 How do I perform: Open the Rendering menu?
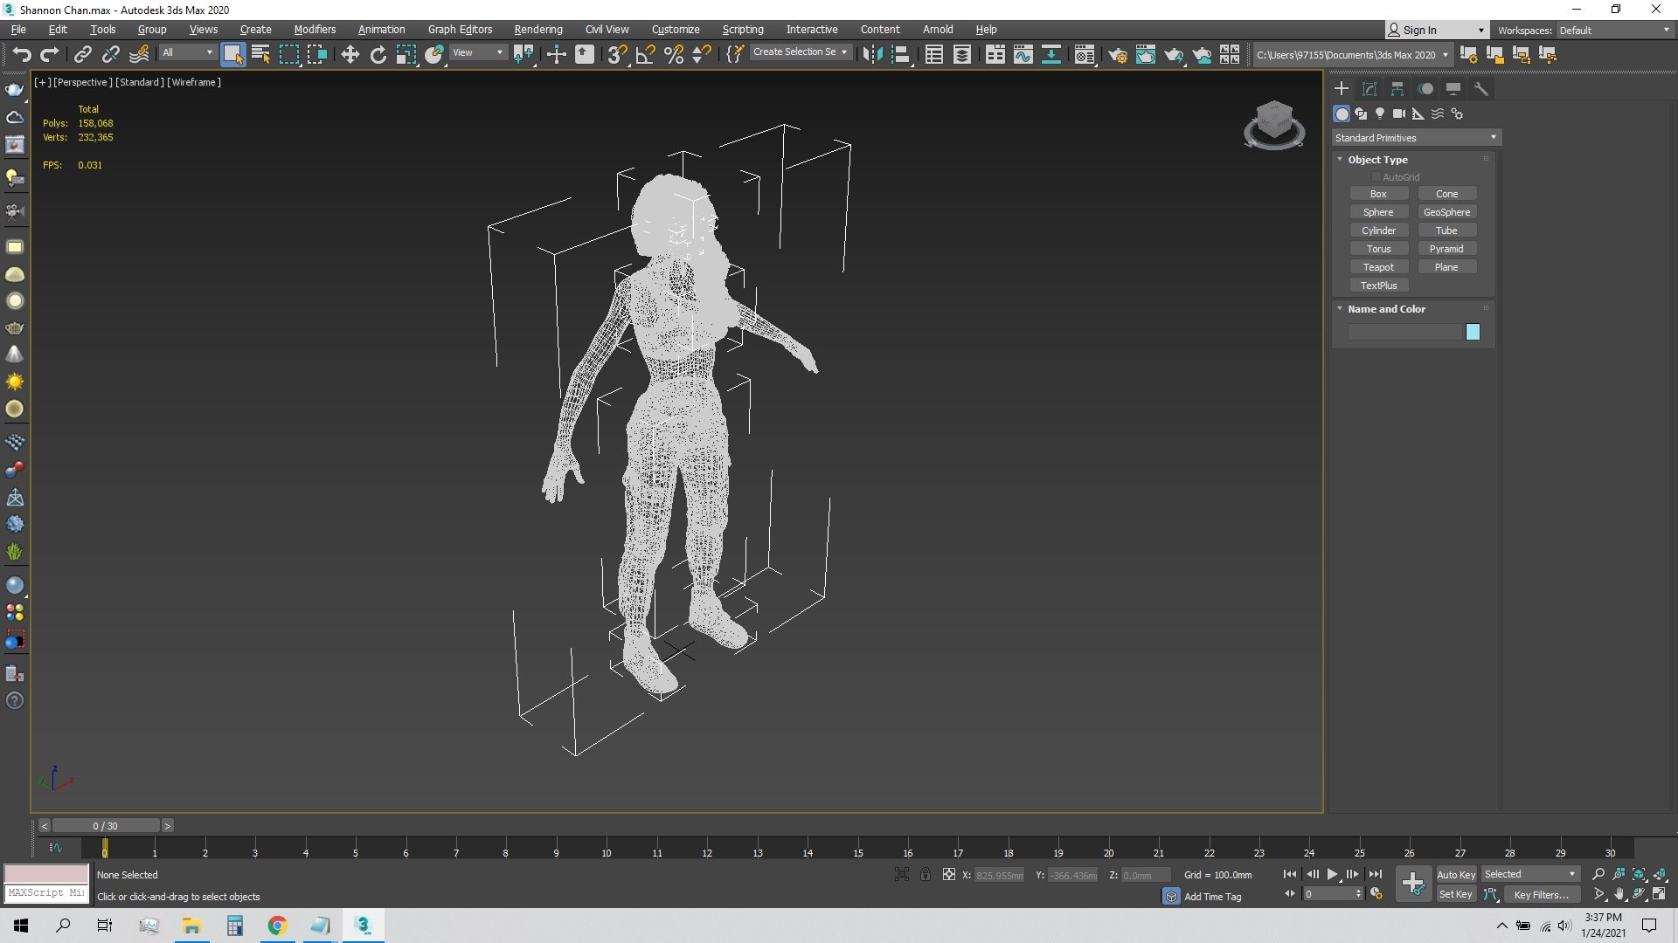click(538, 29)
